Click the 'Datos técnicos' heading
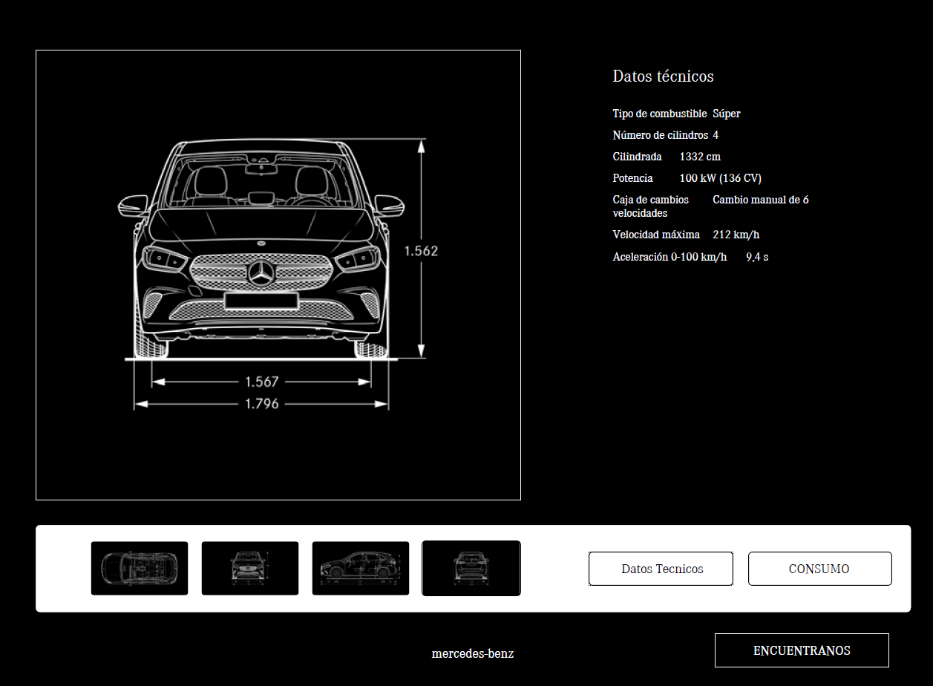The width and height of the screenshot is (933, 686). (663, 76)
